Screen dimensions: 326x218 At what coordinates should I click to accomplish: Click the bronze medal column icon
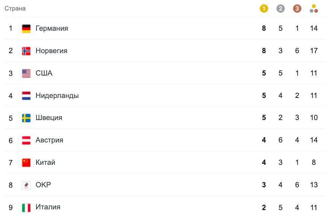[x=297, y=9]
